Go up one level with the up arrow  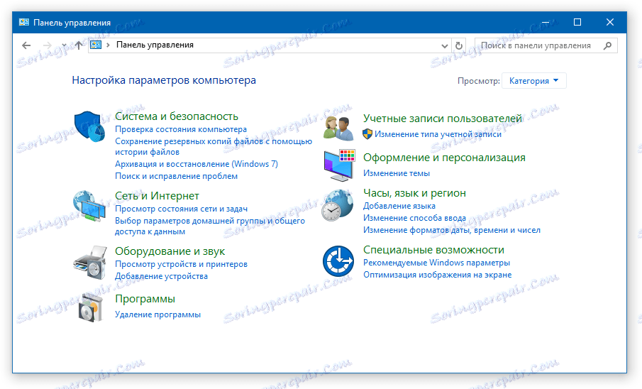click(78, 45)
